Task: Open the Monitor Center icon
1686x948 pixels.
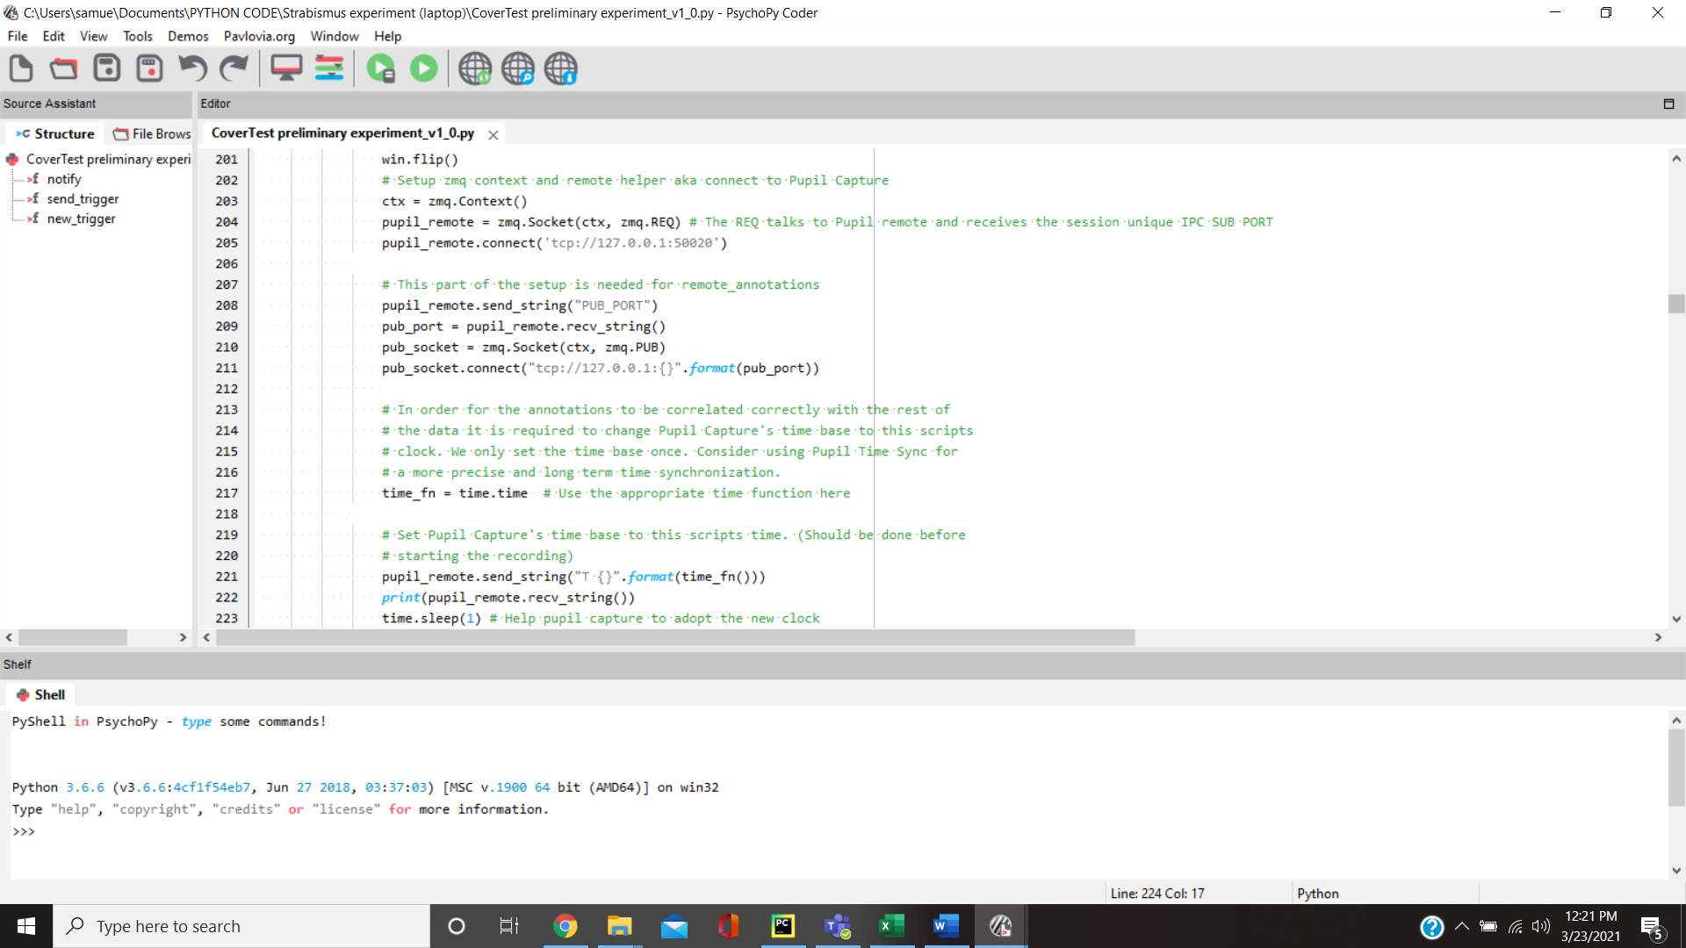Action: (286, 68)
